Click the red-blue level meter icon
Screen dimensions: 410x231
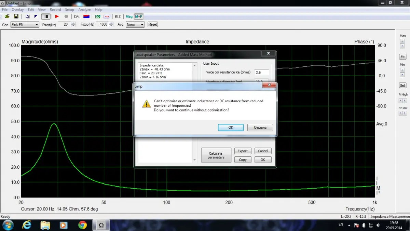coord(86,16)
